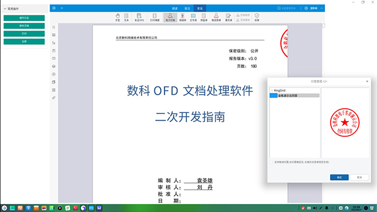Toggle the 电子印章 electronic seal tool
Viewport: 377px width, 212px height.
[170, 18]
